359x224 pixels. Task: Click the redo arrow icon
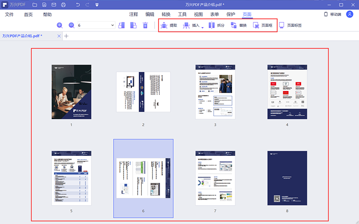click(88, 5)
